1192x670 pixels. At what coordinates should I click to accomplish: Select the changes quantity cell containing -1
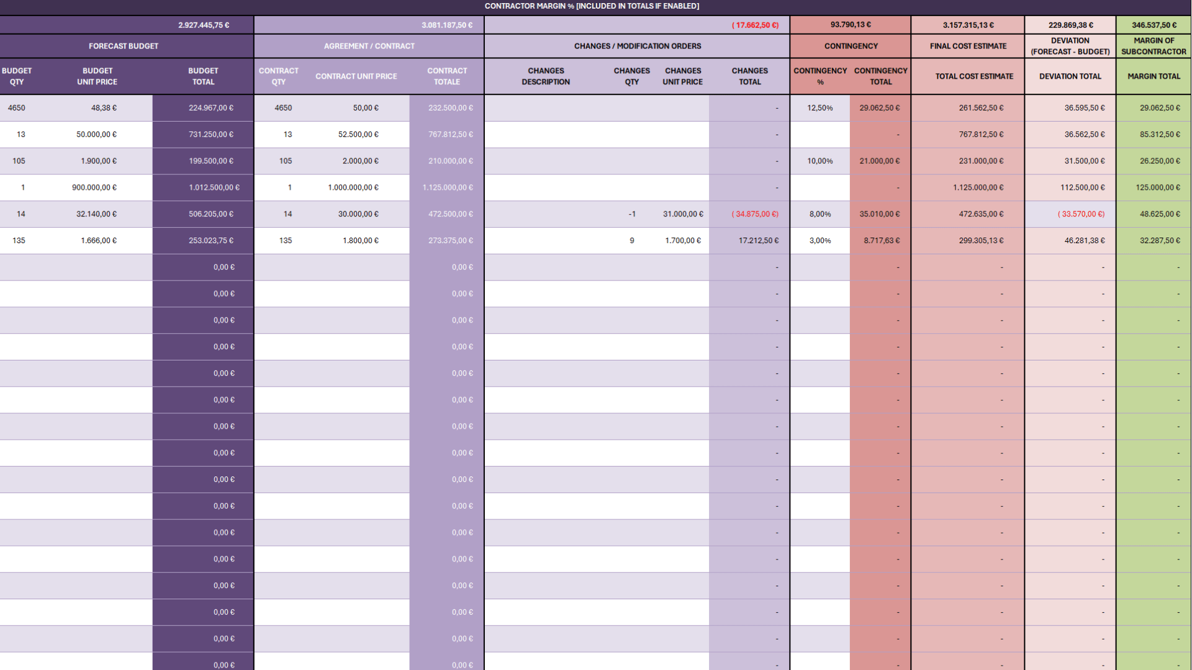pos(631,214)
